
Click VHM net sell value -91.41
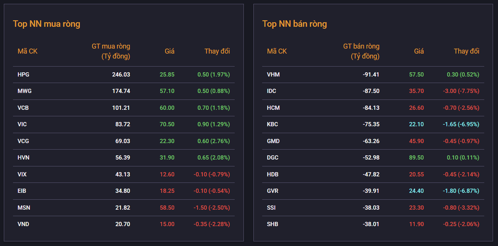pos(371,75)
